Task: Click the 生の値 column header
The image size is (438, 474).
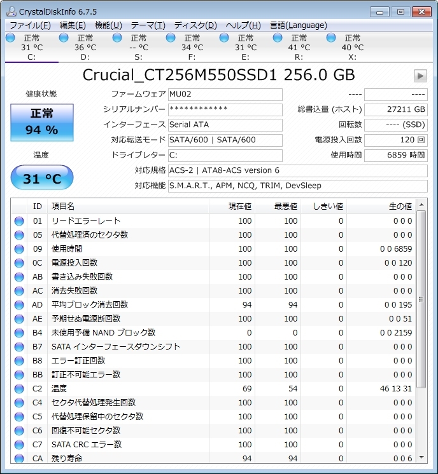Action: point(381,206)
